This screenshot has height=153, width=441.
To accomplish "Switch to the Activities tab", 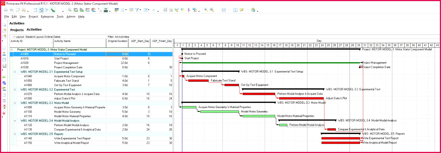I will 34,30.
